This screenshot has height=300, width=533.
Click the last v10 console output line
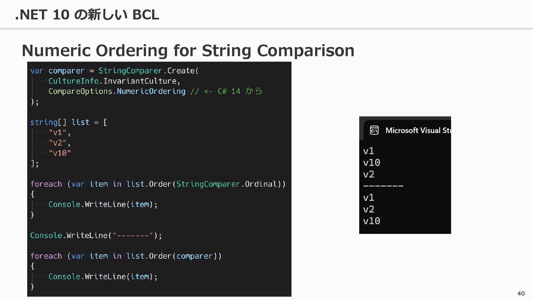coord(372,221)
